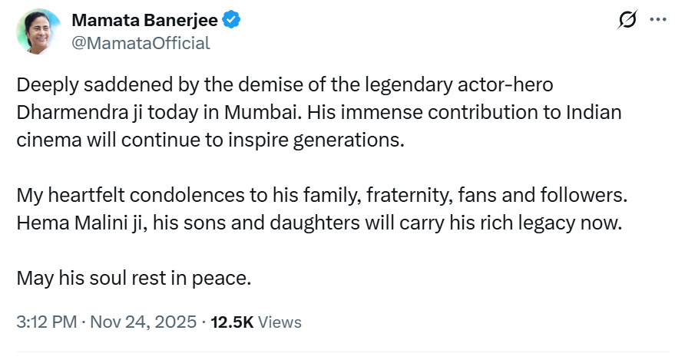Click the 12.5K view count number
Screen dimensions: 675x360
coord(231,322)
